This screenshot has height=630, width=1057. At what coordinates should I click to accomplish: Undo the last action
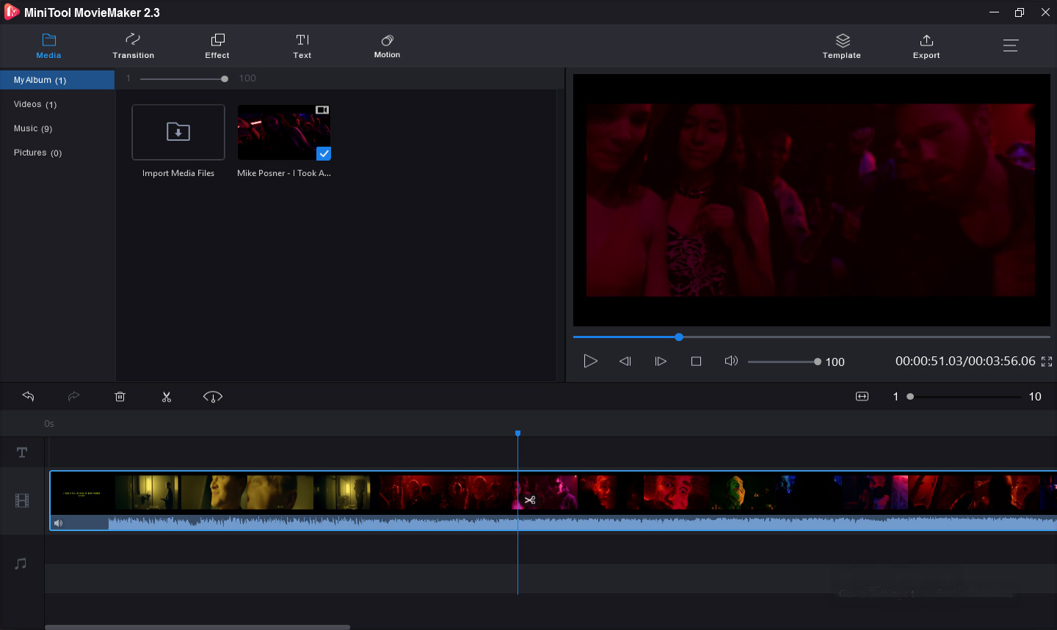[29, 396]
